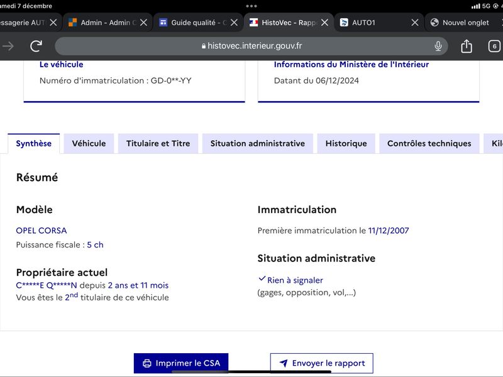503x377 pixels.
Task: Click the Propriétaire actuel heading
Action: [x=62, y=273]
